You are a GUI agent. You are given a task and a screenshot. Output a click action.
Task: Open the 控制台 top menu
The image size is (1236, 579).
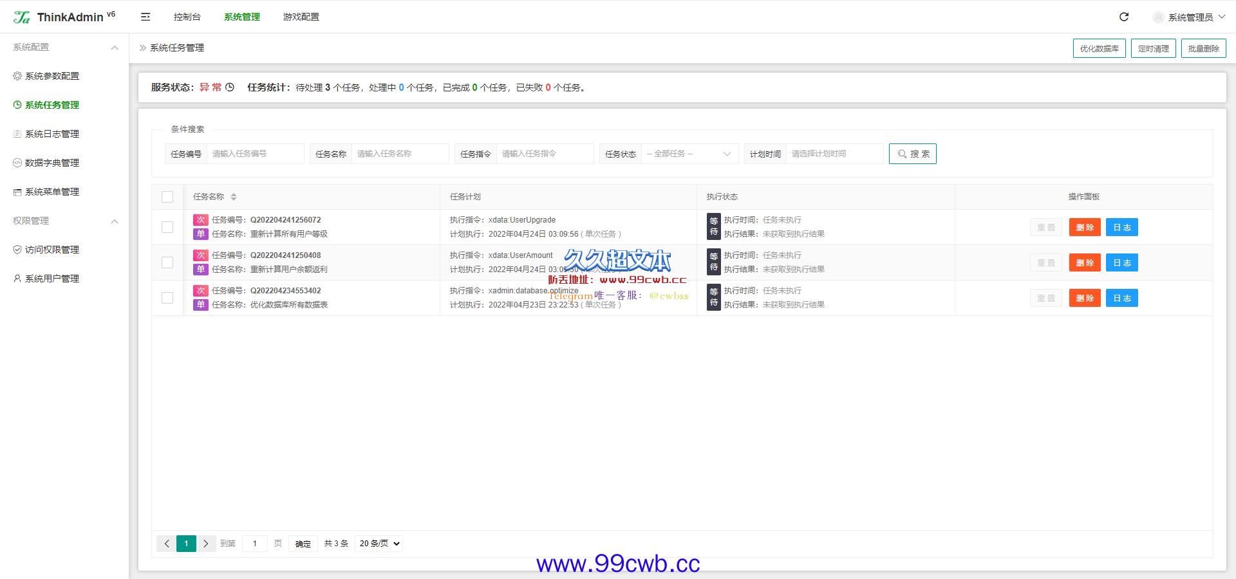pos(187,17)
